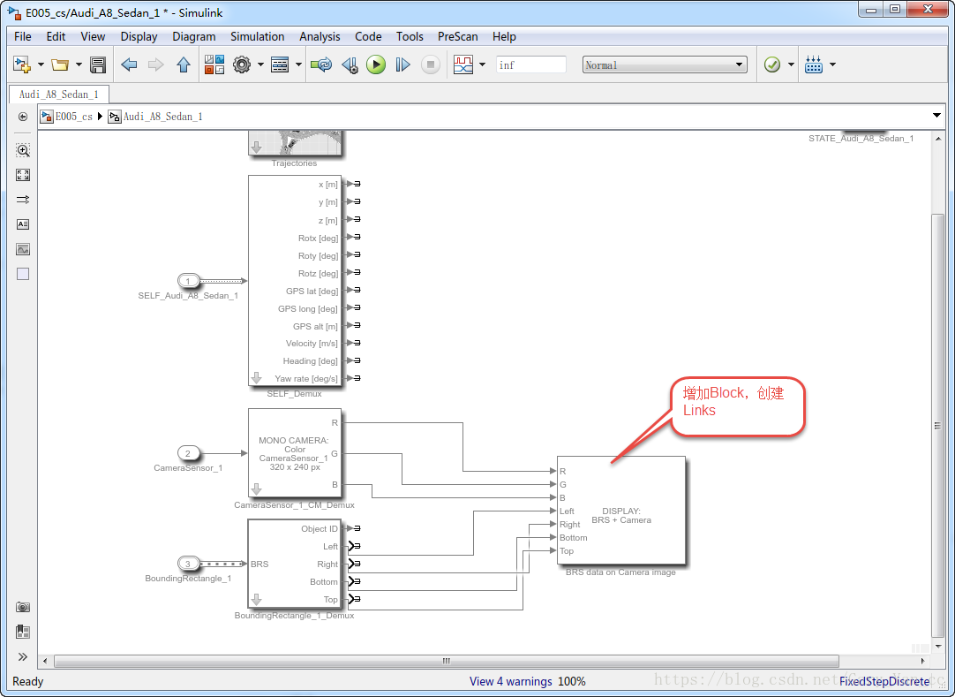
Task: Click the Area box palette icon
Action: pos(23,274)
